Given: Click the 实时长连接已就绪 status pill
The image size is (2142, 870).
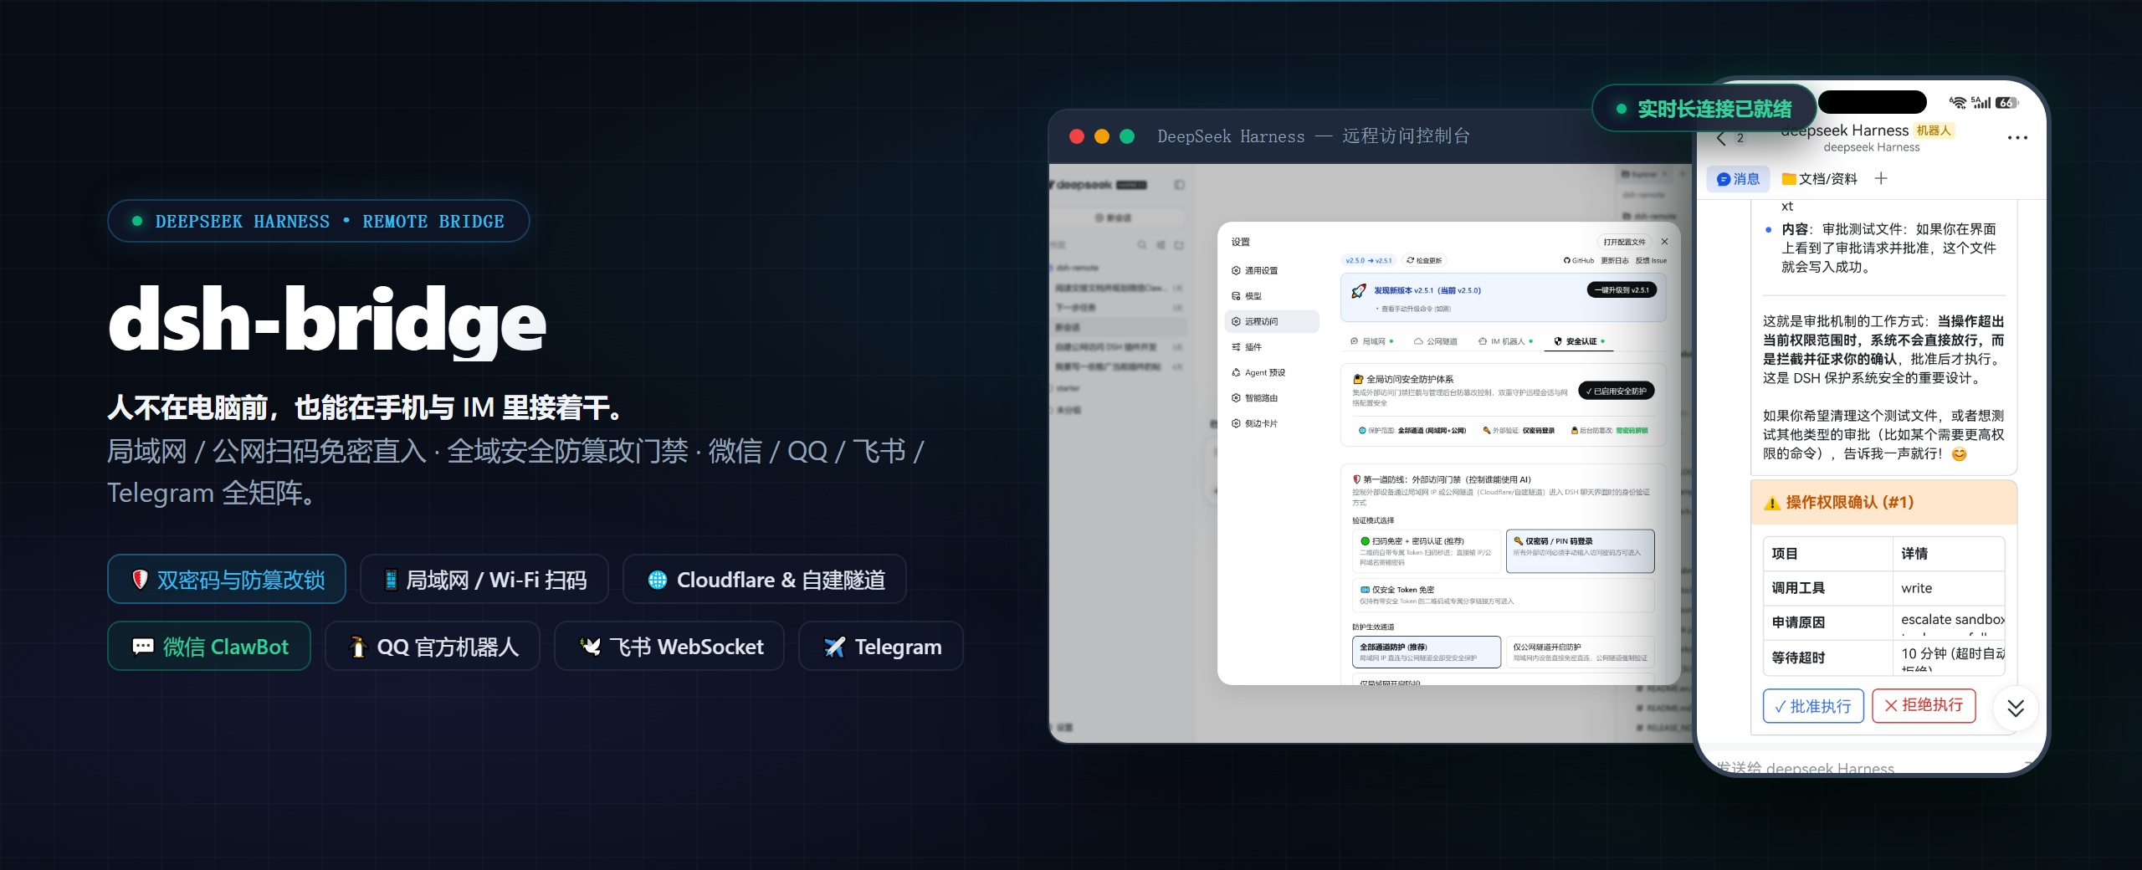Looking at the screenshot, I should (x=1704, y=109).
